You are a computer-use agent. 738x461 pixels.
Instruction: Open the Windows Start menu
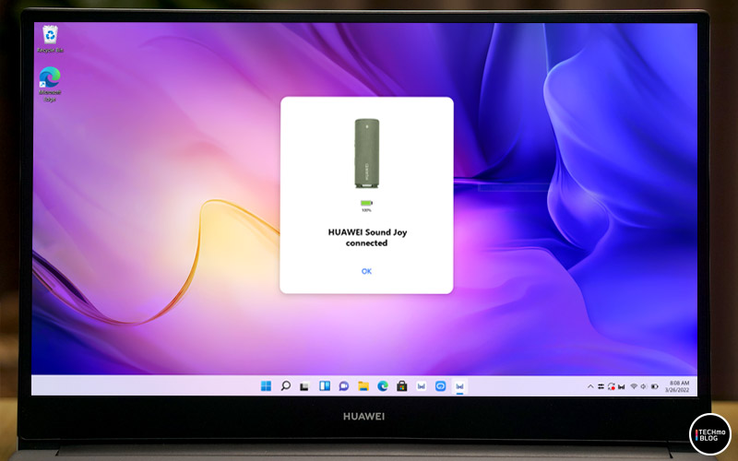tap(266, 386)
